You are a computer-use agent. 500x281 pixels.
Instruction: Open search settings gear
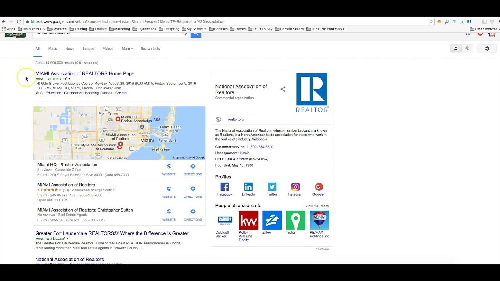(x=487, y=49)
